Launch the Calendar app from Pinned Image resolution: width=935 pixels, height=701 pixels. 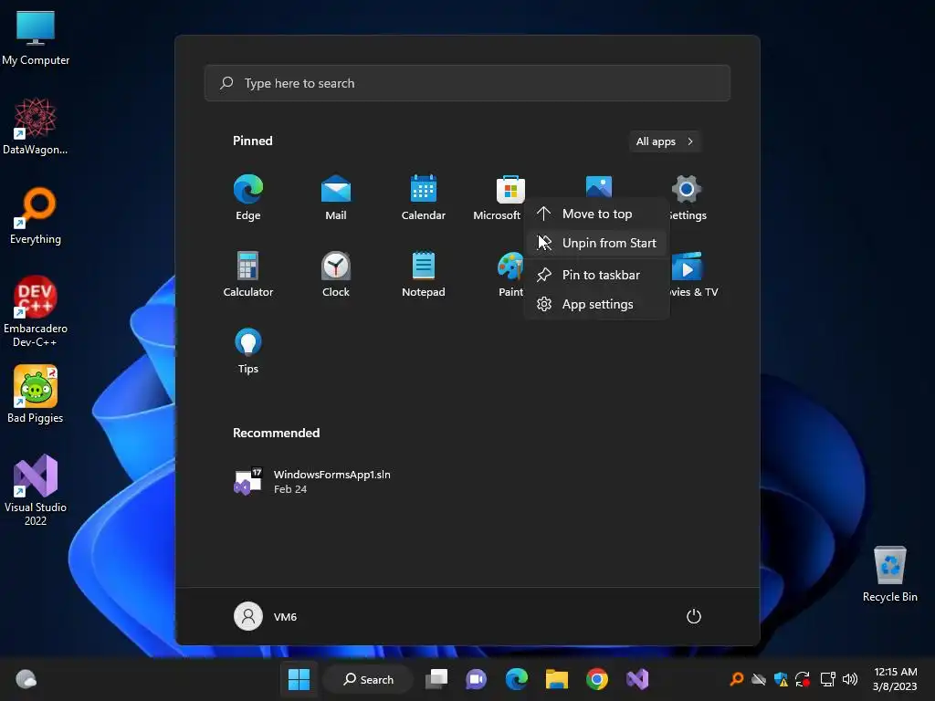click(x=424, y=197)
